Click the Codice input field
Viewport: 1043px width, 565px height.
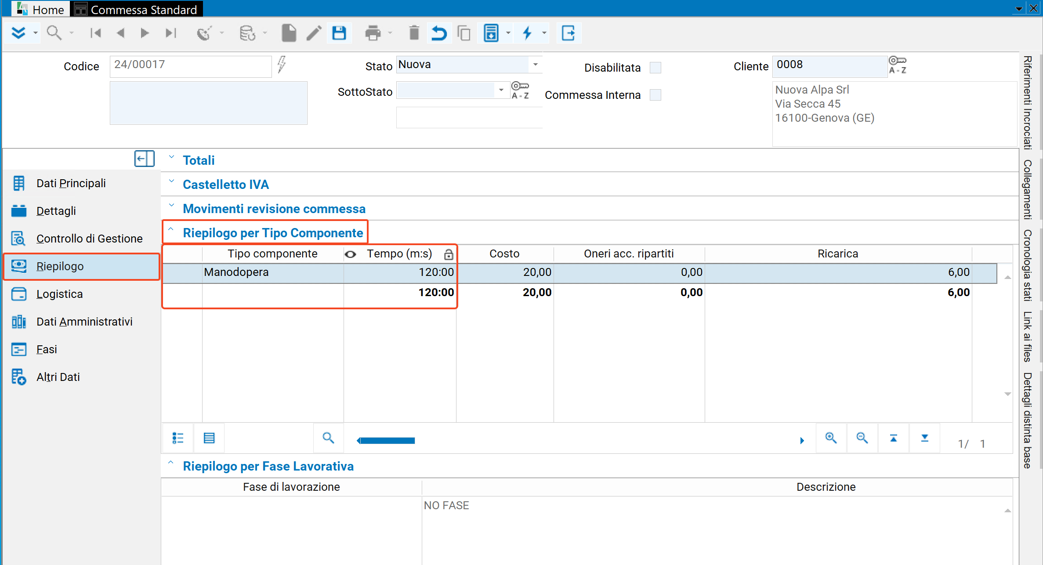tap(191, 66)
